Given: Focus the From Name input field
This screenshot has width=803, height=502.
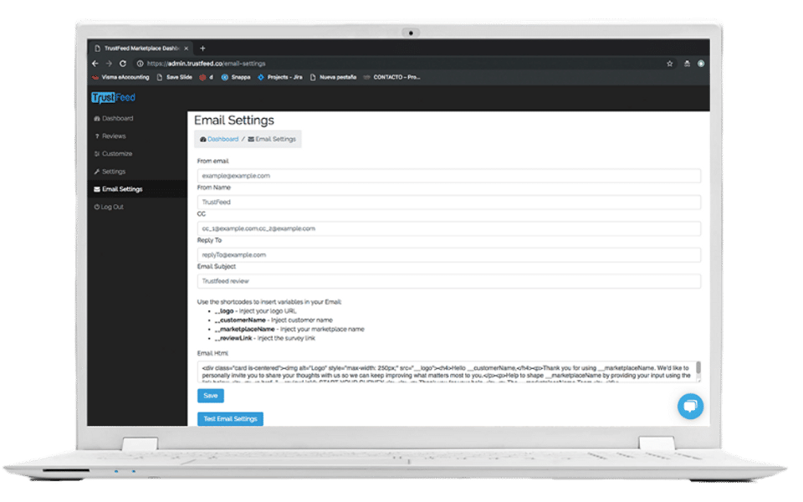Looking at the screenshot, I should click(448, 202).
